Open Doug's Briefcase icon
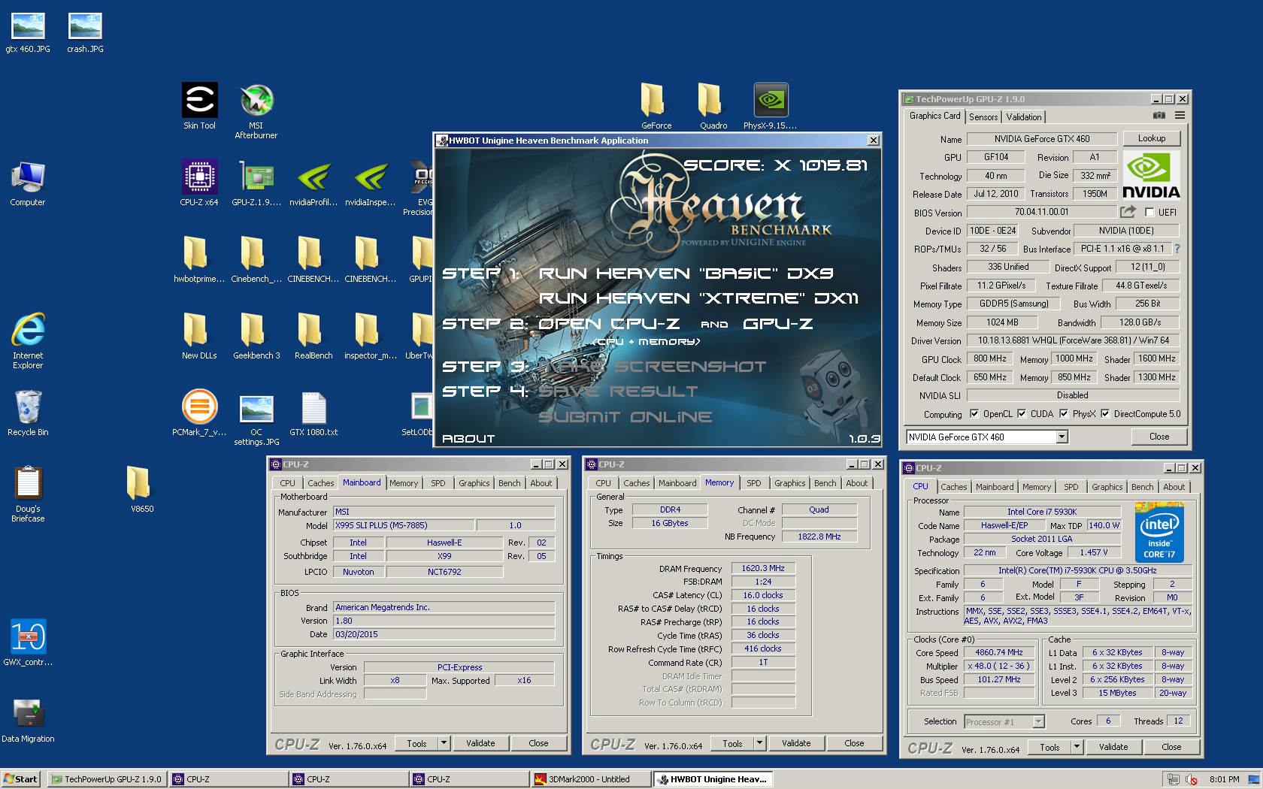 tap(28, 494)
